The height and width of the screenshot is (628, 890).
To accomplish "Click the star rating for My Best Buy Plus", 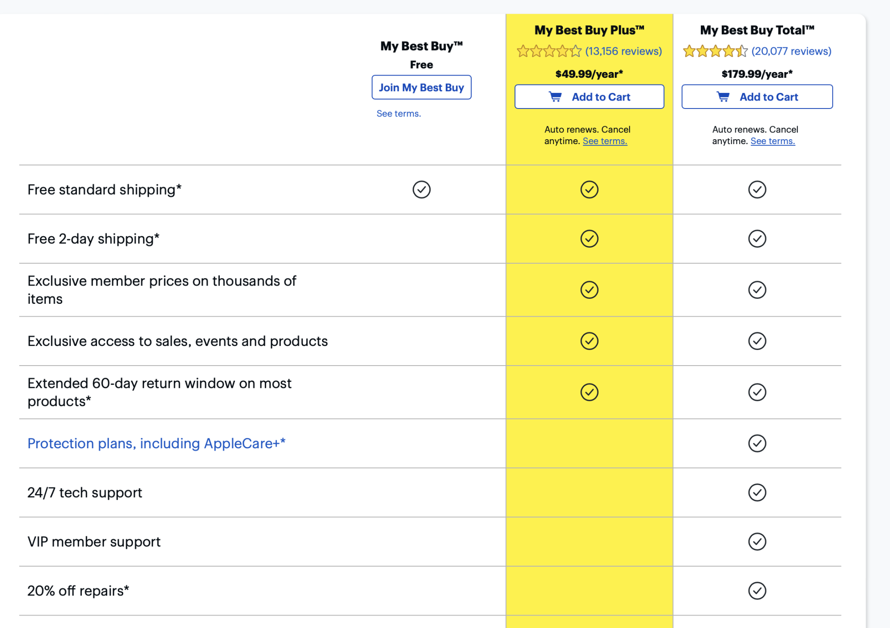I will pyautogui.click(x=549, y=52).
